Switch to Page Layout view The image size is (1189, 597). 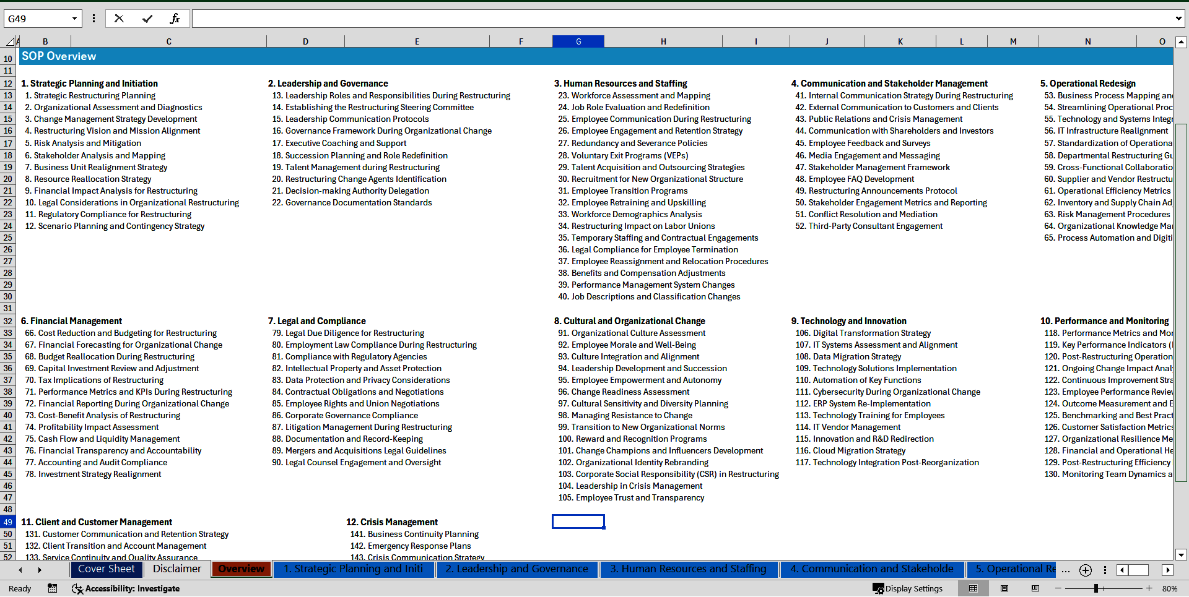coord(1004,588)
